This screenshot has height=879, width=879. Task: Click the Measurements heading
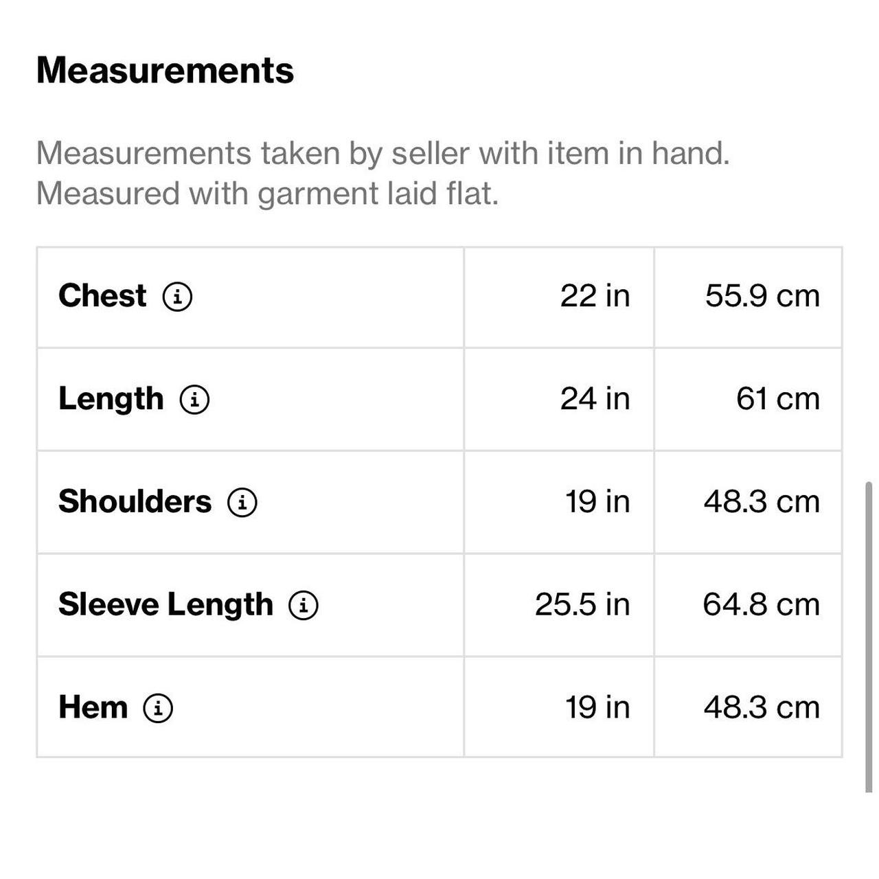(165, 70)
